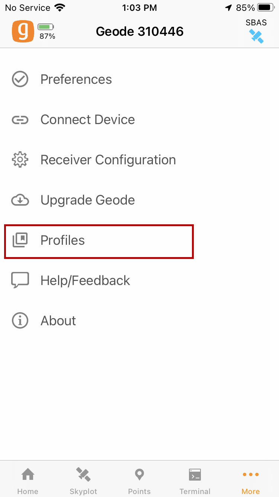Tap the Connect Device link icon

click(x=20, y=120)
